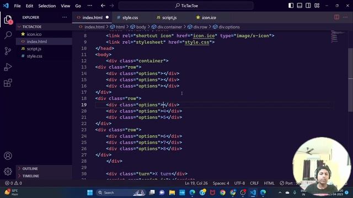Open the Accounts menu icon

8,156
